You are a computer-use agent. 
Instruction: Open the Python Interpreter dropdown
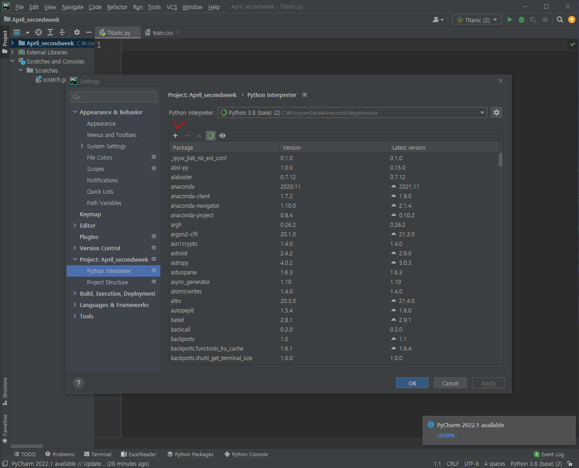click(x=352, y=112)
